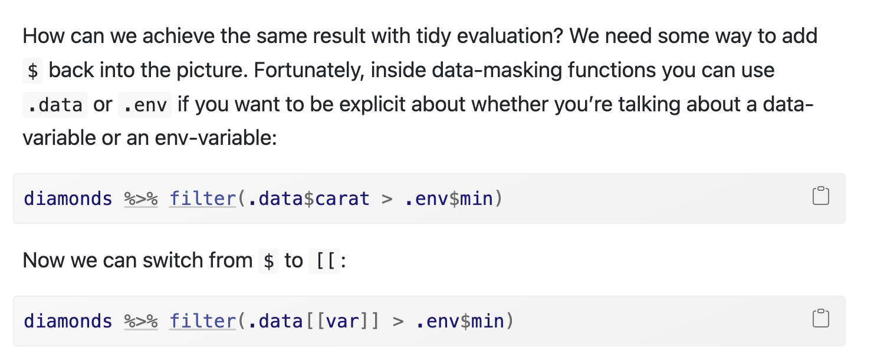Open the filter link in the .data$carat code
Viewport: 874px width, 364px height.
[x=202, y=198]
